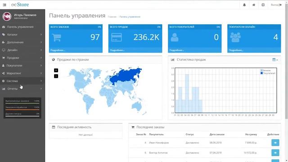The height and width of the screenshot is (162, 288).
Task: Click Подробнее under Всего заказов
Action: [x=58, y=50]
